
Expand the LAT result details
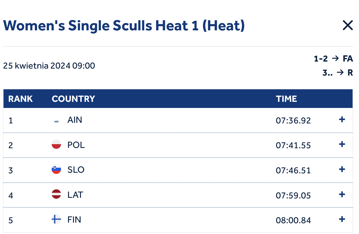point(342,194)
